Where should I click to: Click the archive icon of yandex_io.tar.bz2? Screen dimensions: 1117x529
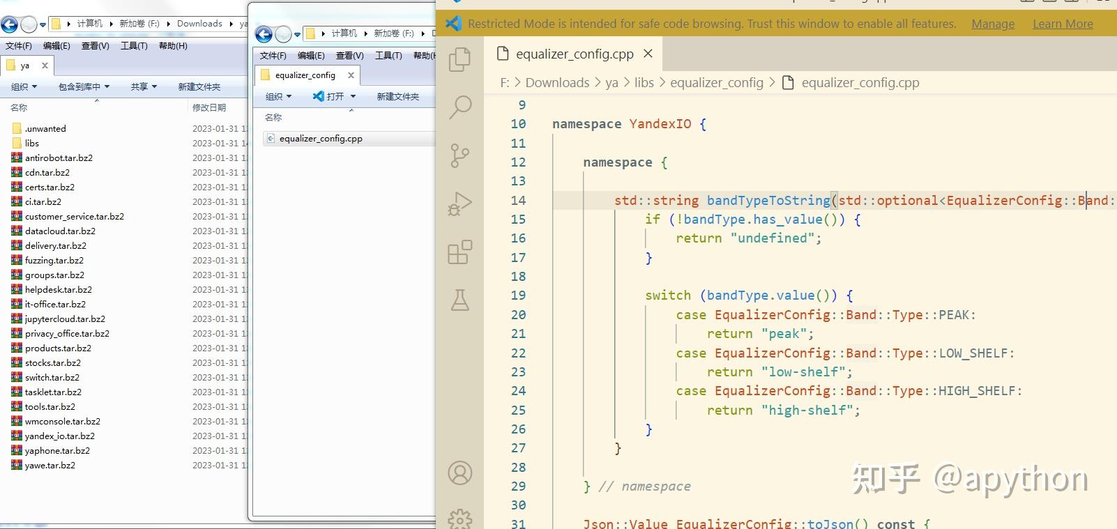click(17, 436)
